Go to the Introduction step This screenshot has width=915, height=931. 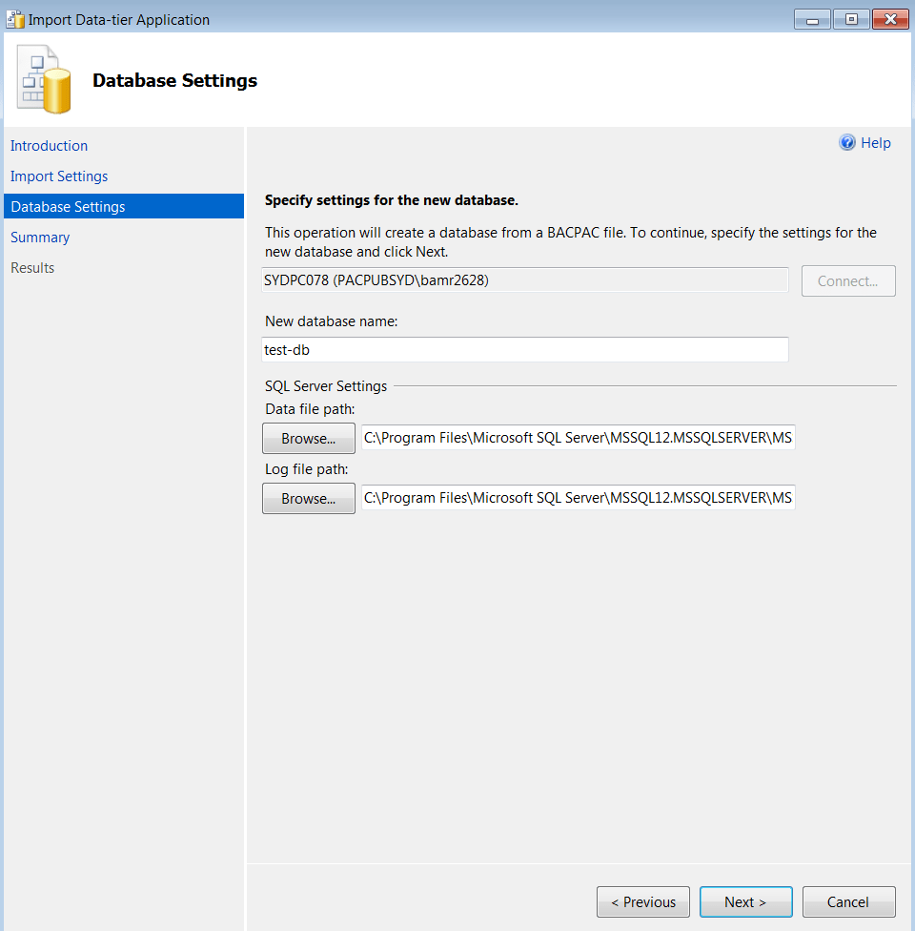[49, 146]
